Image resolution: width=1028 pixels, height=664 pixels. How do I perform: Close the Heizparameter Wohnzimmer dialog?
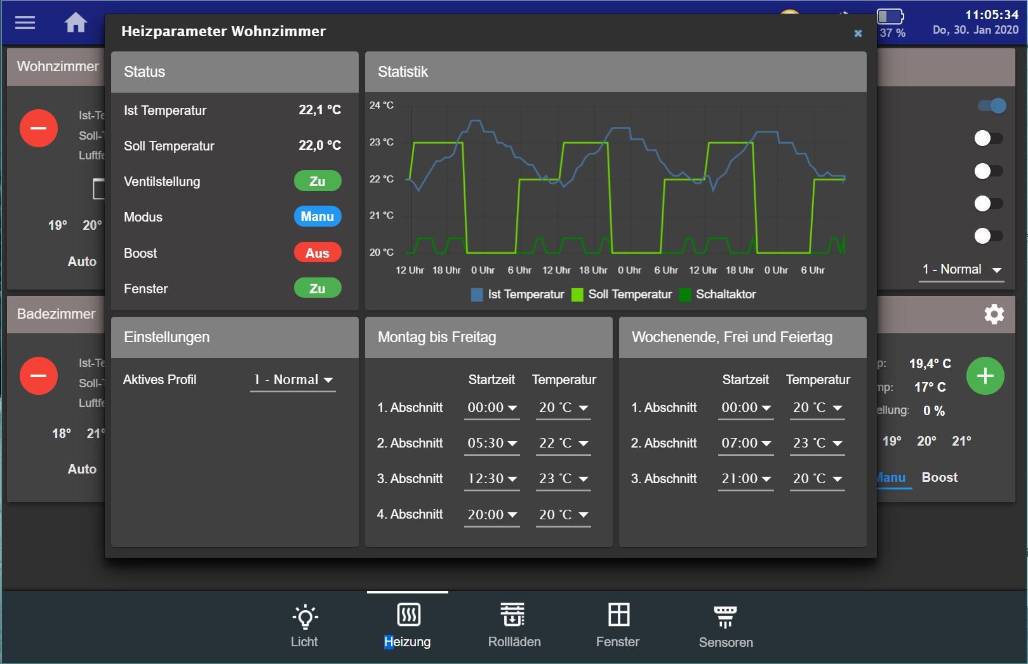[x=858, y=33]
